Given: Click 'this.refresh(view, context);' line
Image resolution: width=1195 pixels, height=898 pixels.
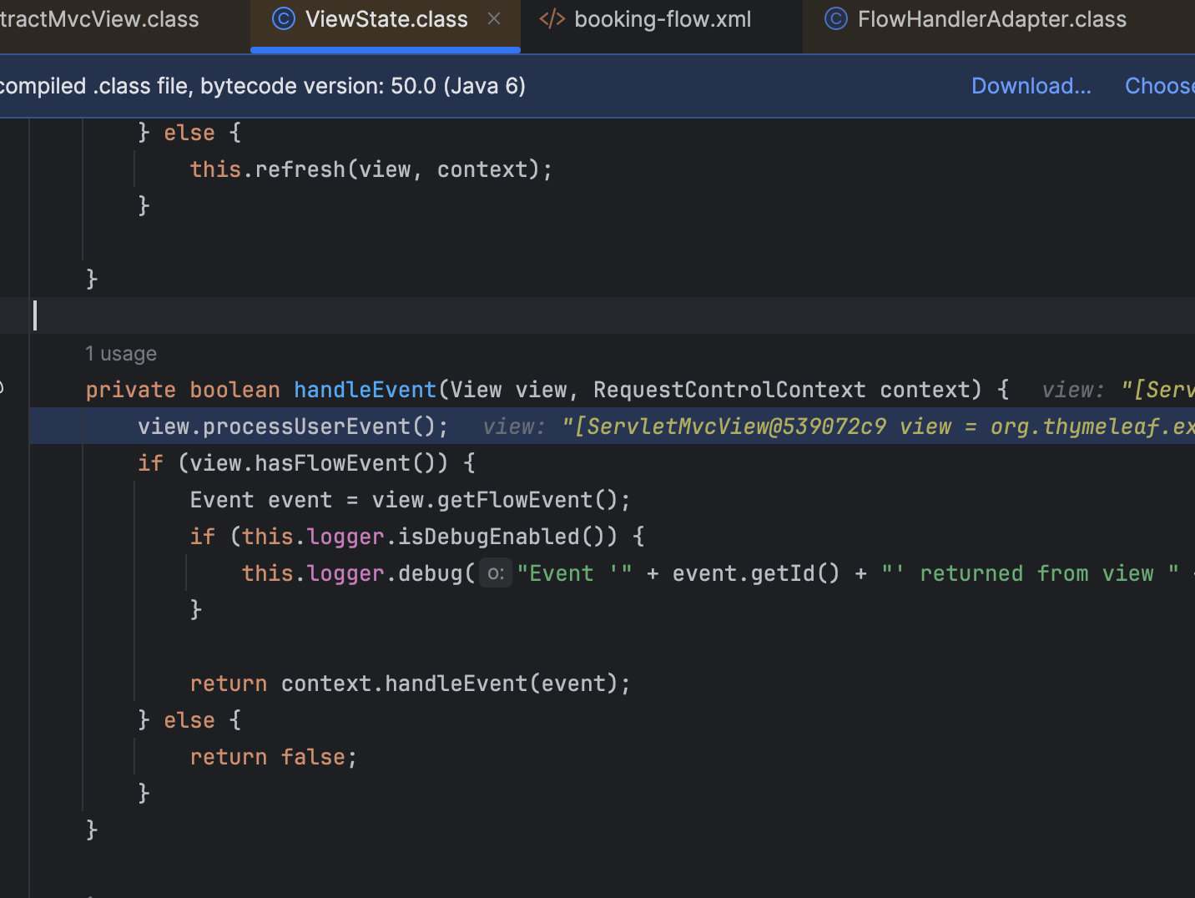Looking at the screenshot, I should coord(371,169).
